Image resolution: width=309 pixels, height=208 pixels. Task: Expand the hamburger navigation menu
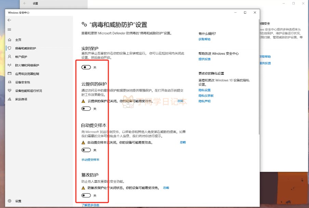coord(9,29)
